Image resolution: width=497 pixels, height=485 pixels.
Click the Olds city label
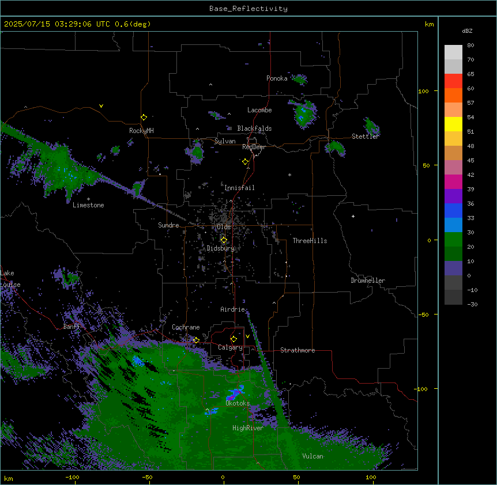pos(224,227)
